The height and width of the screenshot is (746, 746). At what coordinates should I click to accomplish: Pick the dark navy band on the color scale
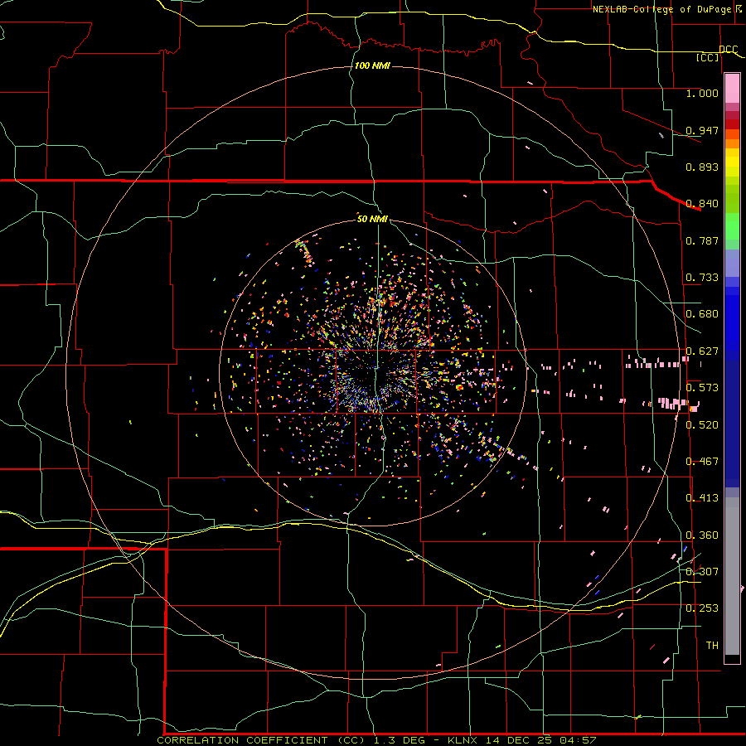[732, 424]
